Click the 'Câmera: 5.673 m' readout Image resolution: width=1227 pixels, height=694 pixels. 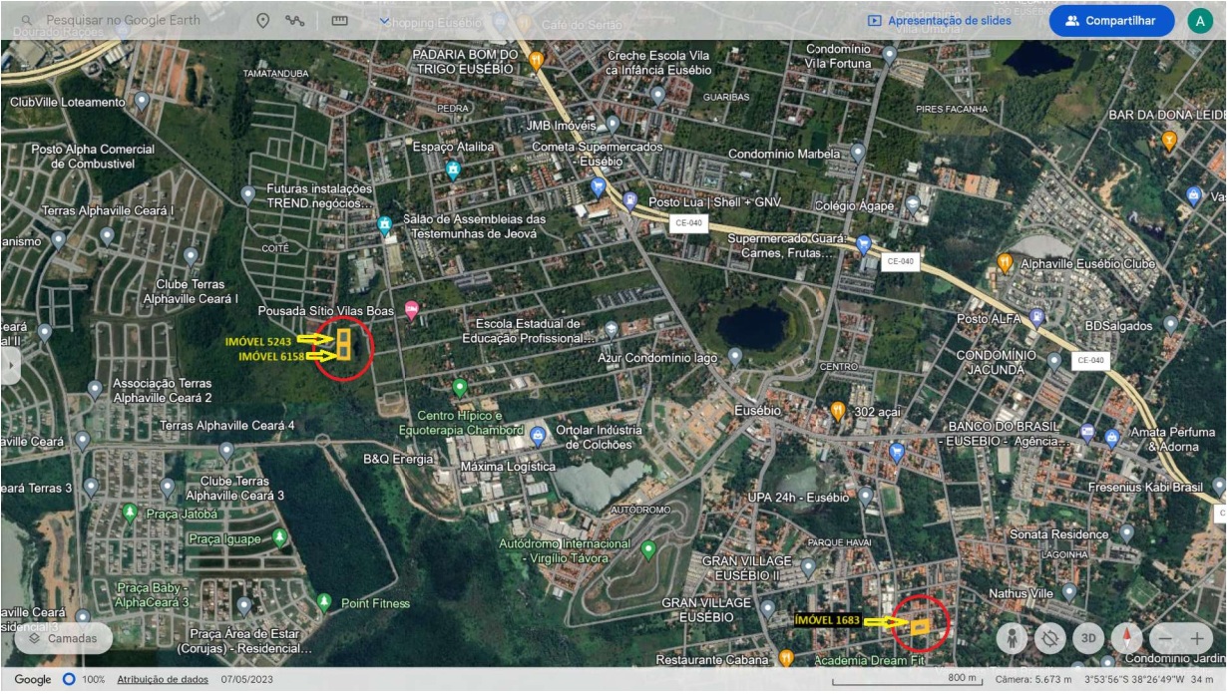(1033, 679)
